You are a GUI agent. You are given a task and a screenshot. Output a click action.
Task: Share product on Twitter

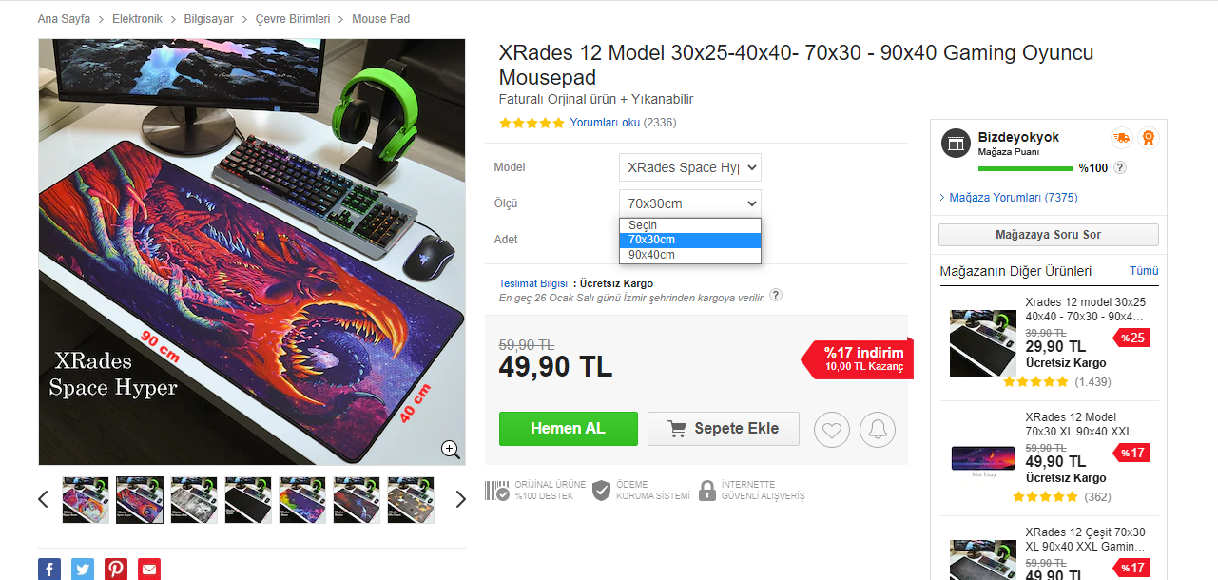83,569
